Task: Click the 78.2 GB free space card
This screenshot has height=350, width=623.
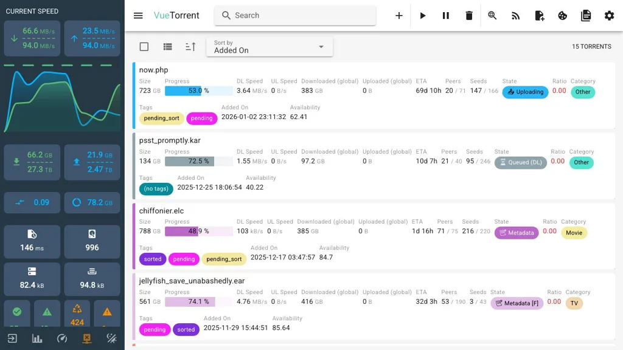Action: coord(92,202)
